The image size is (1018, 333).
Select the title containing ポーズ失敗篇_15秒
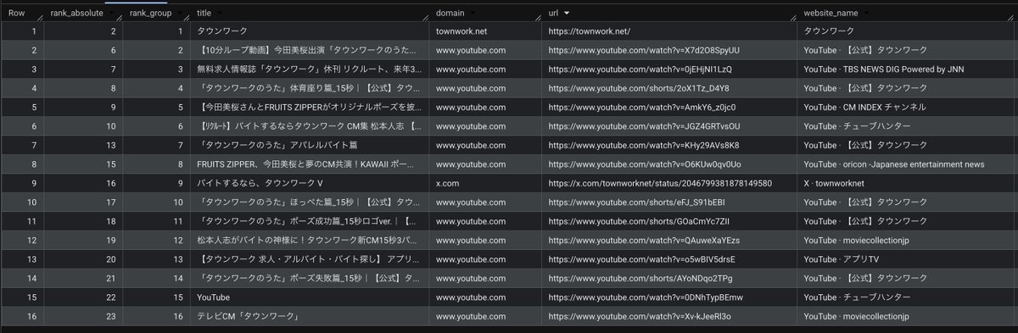coord(309,277)
